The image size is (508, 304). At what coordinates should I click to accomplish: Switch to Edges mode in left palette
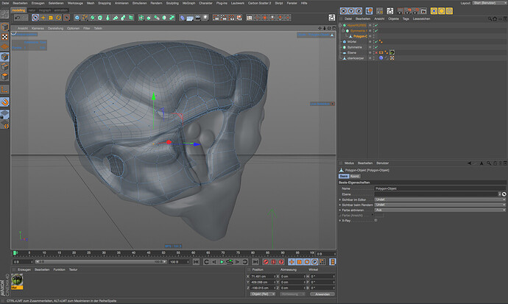[x=4, y=67]
